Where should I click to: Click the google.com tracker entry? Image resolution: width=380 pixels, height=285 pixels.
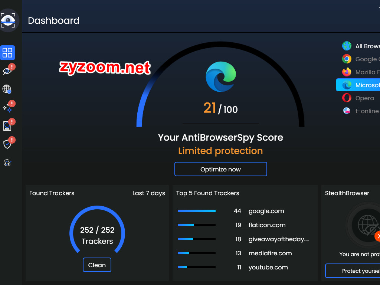tap(266, 211)
